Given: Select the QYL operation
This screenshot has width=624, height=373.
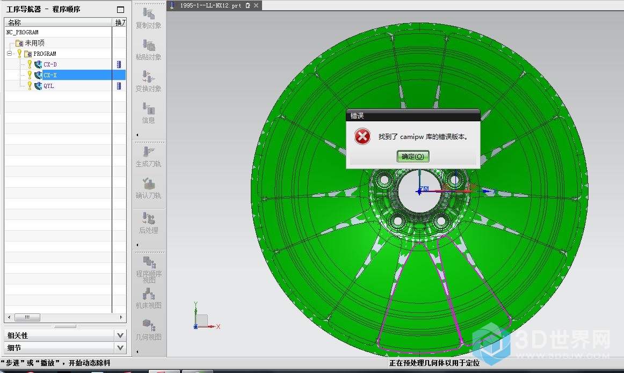Looking at the screenshot, I should [48, 86].
